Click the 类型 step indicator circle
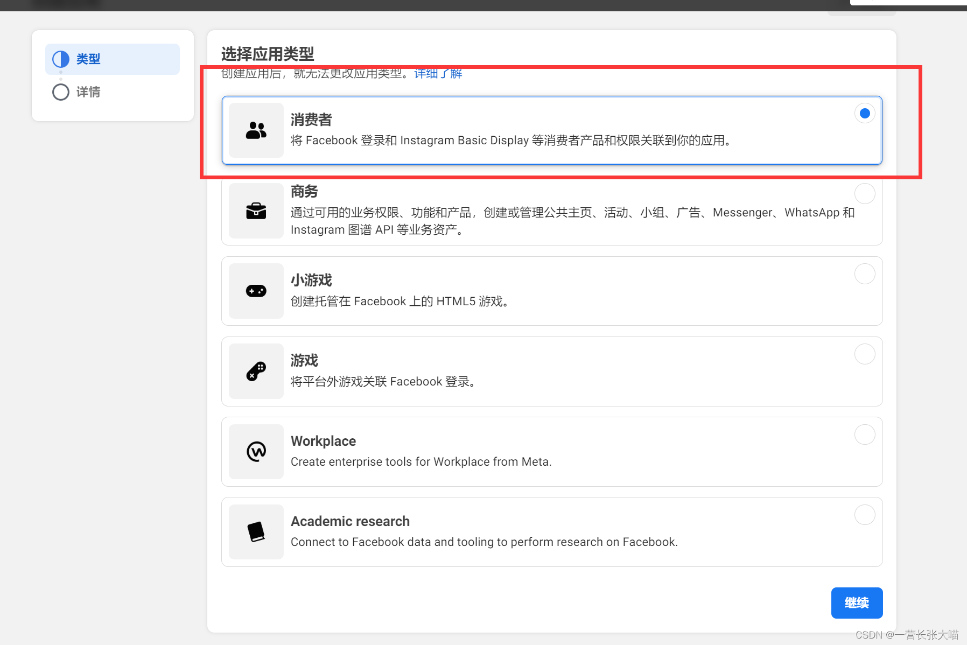Image resolution: width=967 pixels, height=645 pixels. coord(60,59)
